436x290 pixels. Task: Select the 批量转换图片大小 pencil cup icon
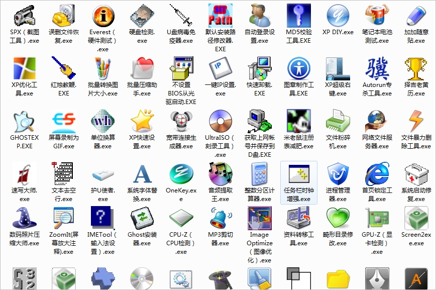click(x=103, y=68)
